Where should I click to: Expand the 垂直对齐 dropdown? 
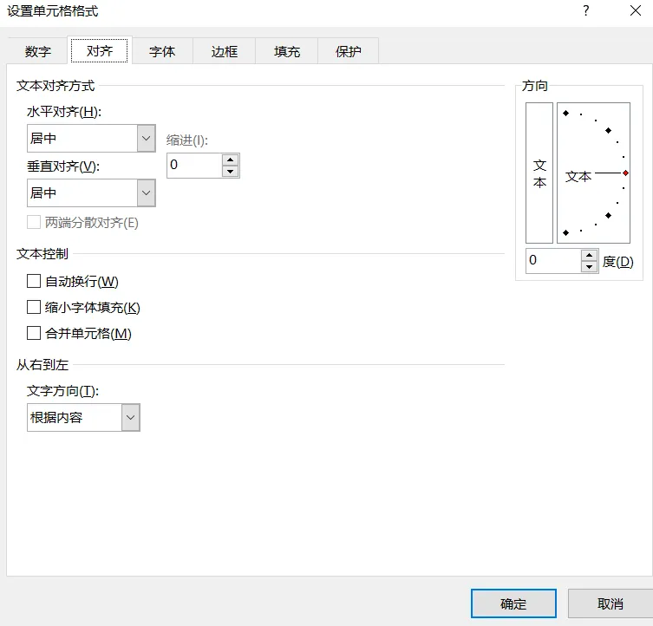tap(146, 192)
